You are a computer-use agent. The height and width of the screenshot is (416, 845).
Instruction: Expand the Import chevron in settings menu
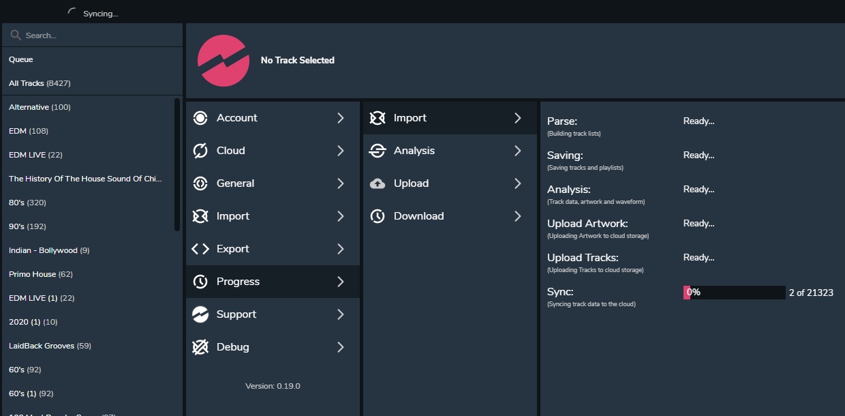tap(341, 216)
